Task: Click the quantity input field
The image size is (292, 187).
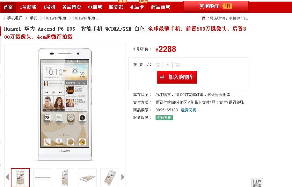Action: tap(168, 65)
